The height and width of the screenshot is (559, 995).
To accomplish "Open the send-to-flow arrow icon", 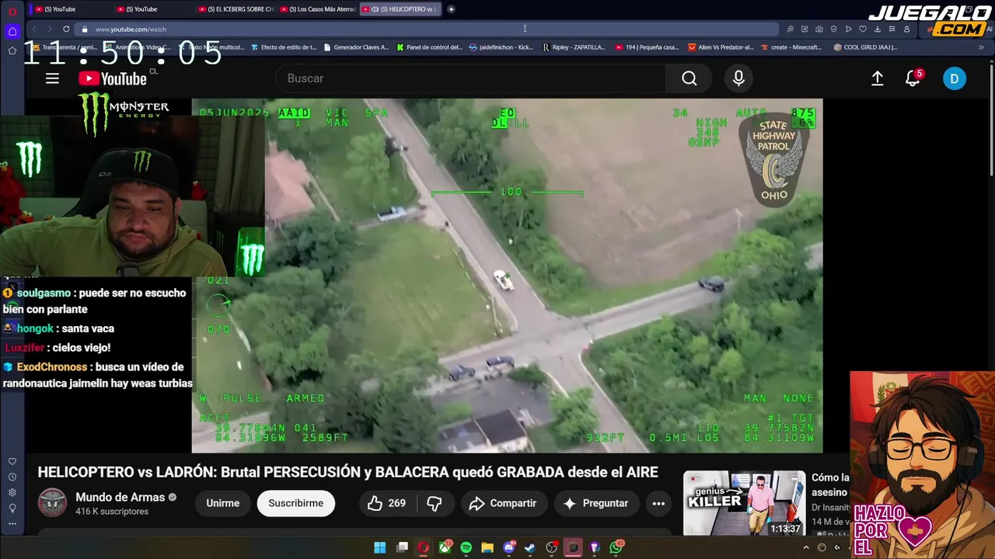I will tap(848, 30).
